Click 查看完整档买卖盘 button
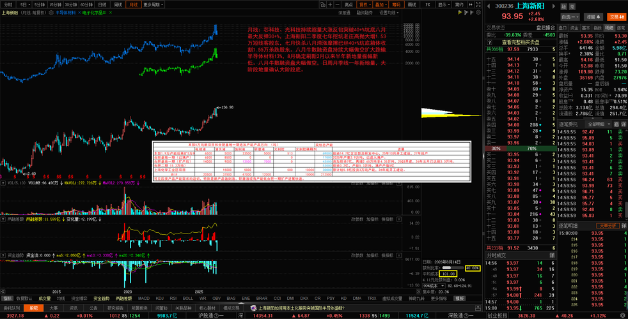Viewport: 628px width, 319px height. tap(521, 42)
